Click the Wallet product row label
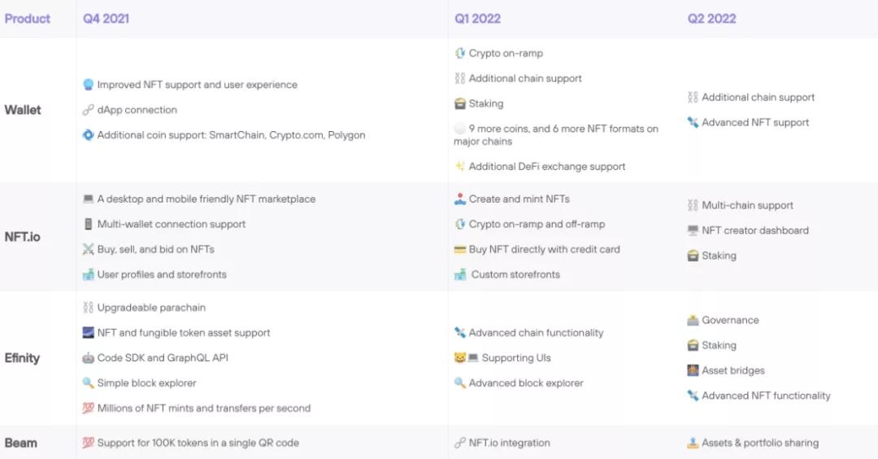 [x=23, y=110]
